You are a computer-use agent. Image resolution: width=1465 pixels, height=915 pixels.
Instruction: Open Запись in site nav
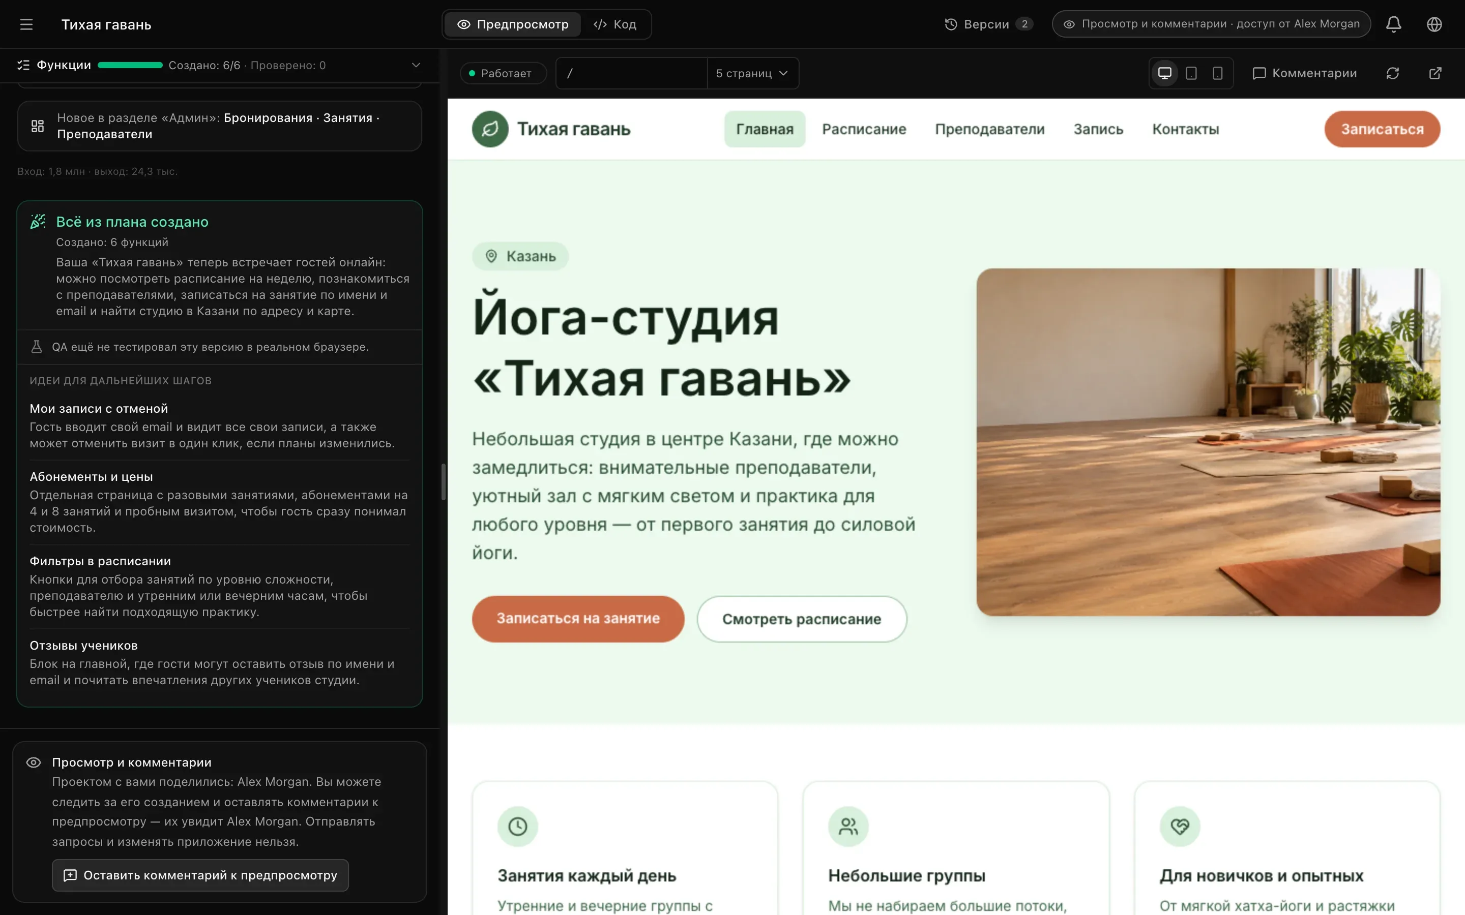[1098, 129]
